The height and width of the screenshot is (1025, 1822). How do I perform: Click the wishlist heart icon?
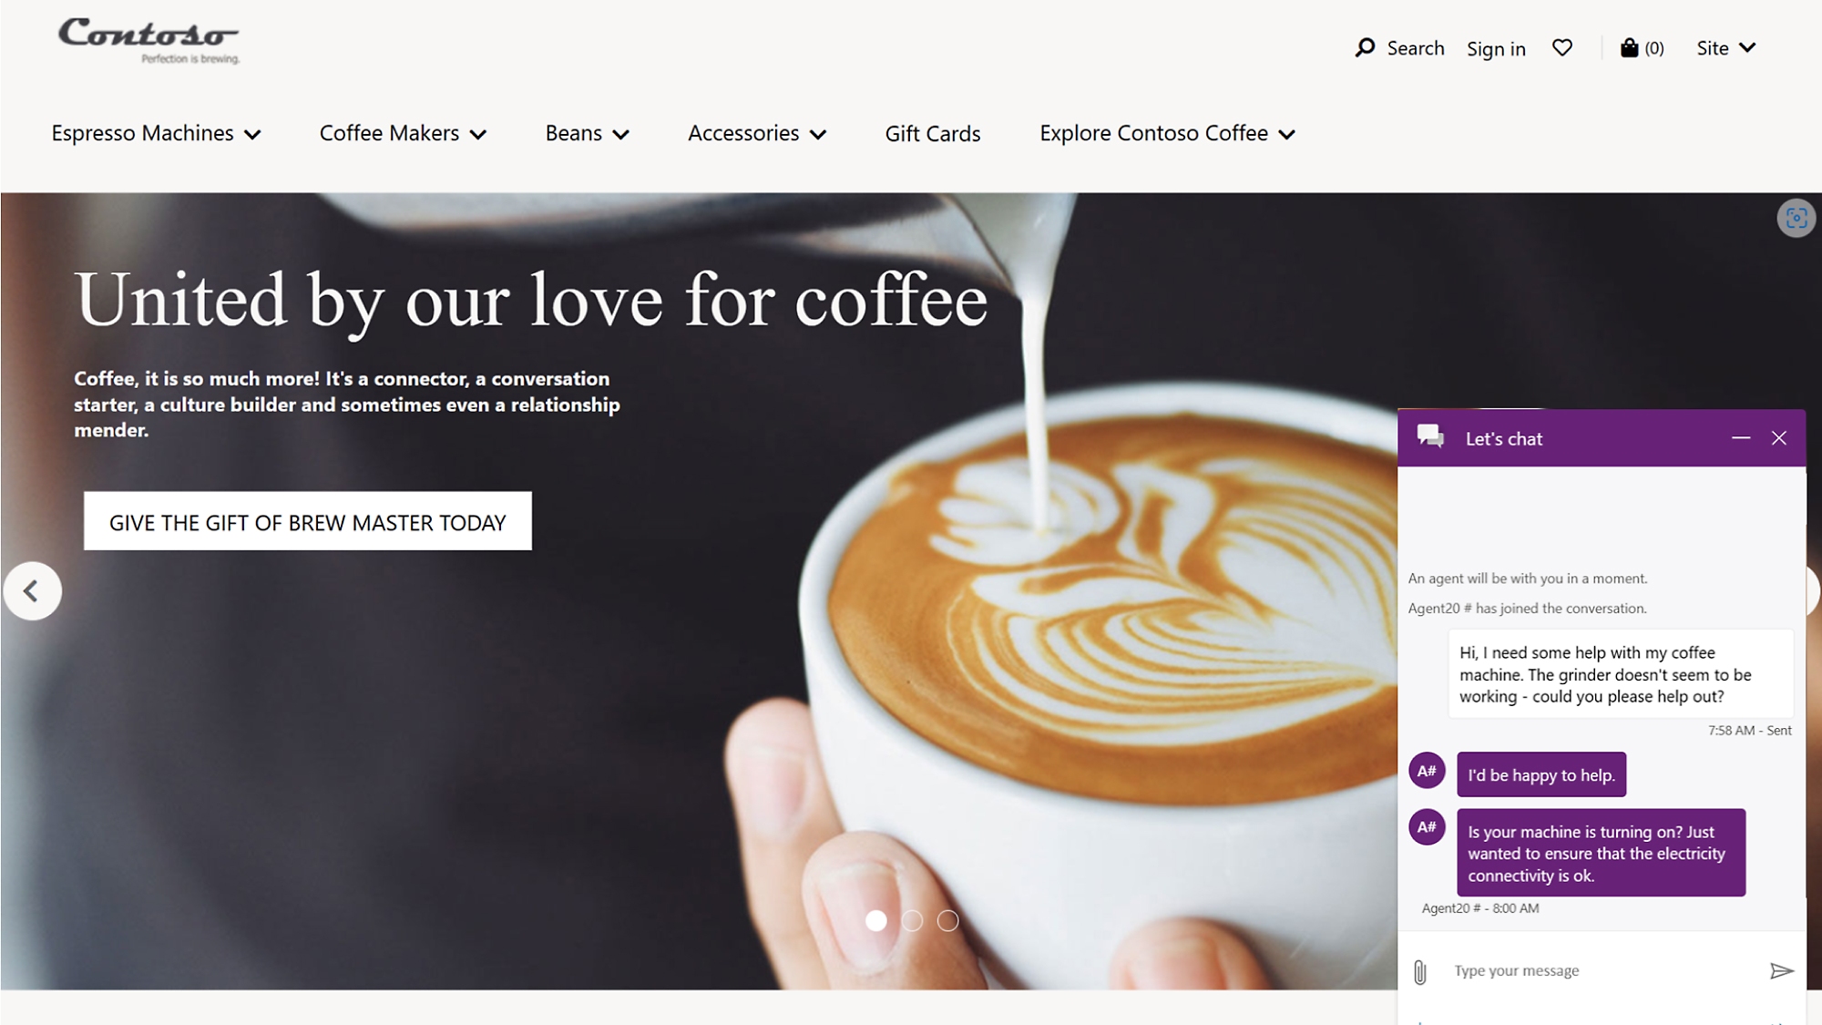click(x=1561, y=47)
